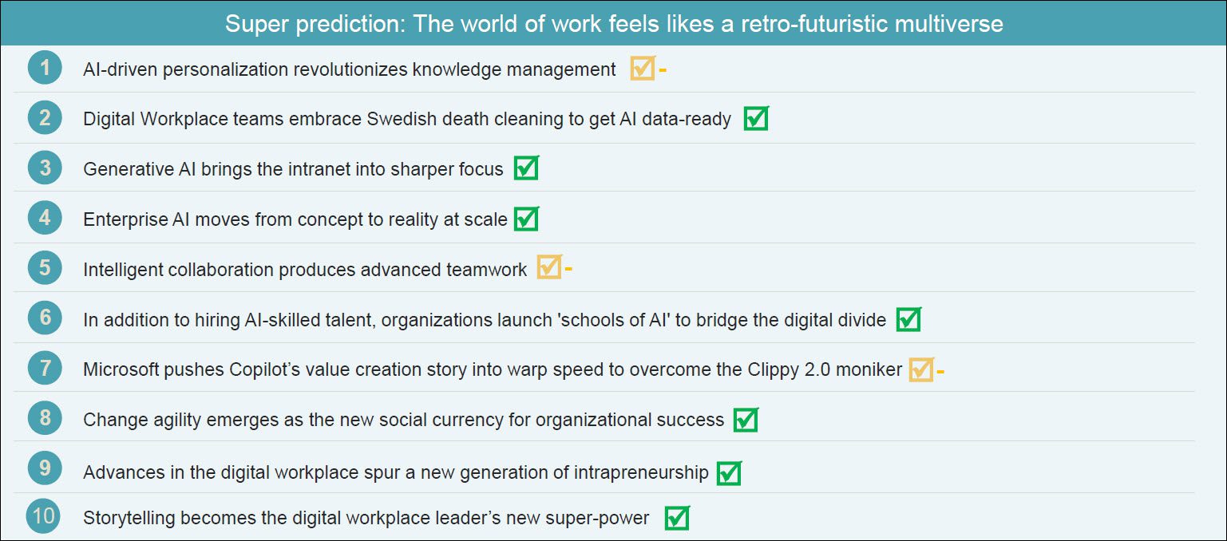Select 'Advances in the digital workplace' prediction text
Viewport: 1227px width, 541px height.
(395, 472)
